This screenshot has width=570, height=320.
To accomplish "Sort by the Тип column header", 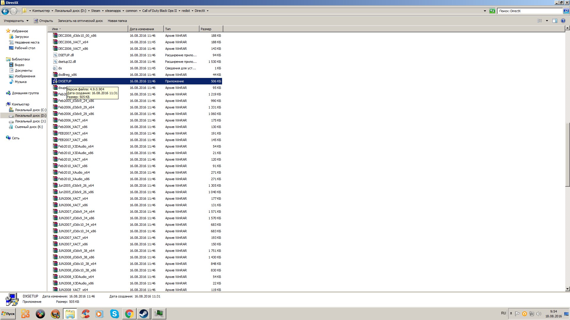I will pyautogui.click(x=181, y=29).
